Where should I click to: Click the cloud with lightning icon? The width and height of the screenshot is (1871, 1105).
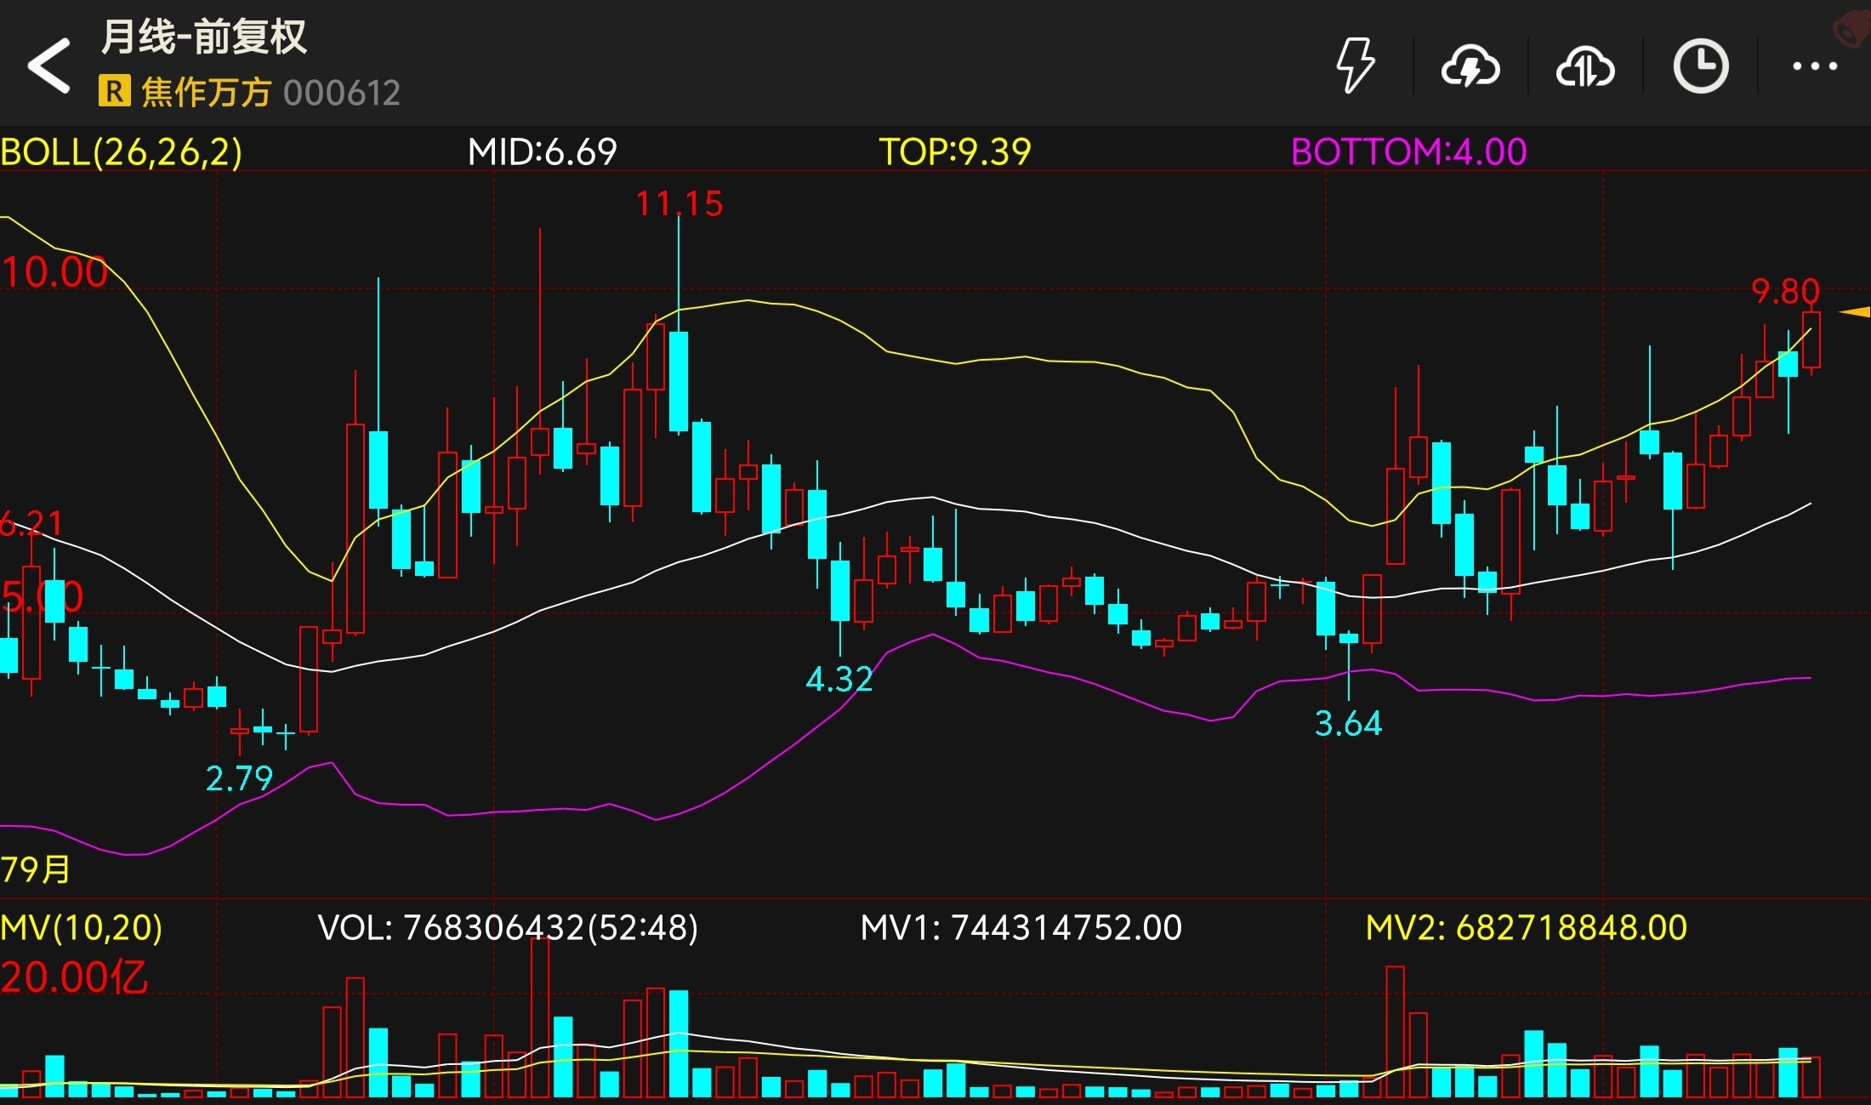point(1470,66)
